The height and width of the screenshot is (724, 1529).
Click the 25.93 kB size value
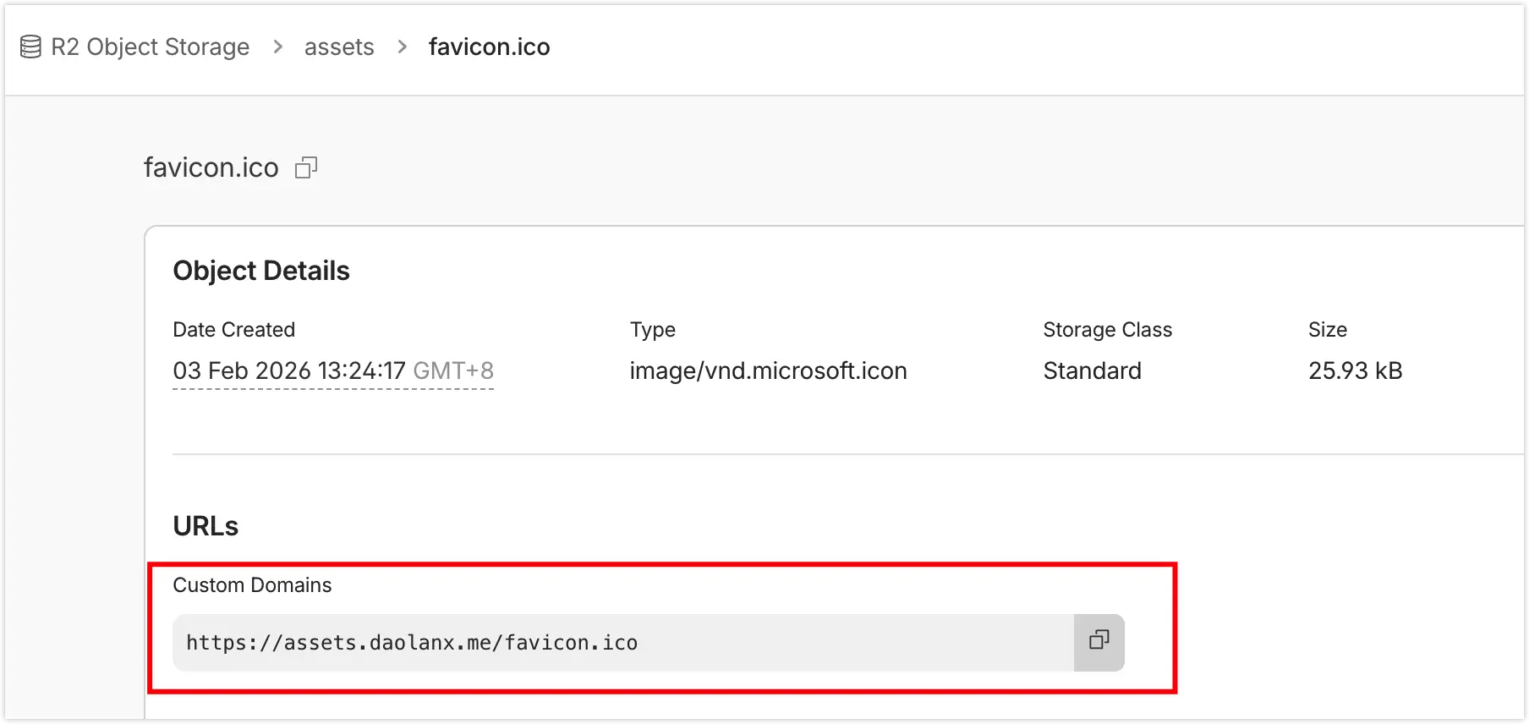[x=1355, y=371]
